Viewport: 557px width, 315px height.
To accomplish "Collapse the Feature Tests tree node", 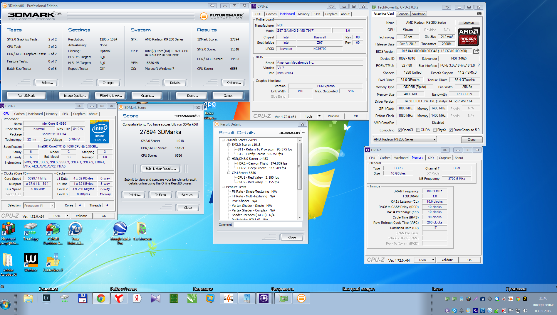I will 223,187.
